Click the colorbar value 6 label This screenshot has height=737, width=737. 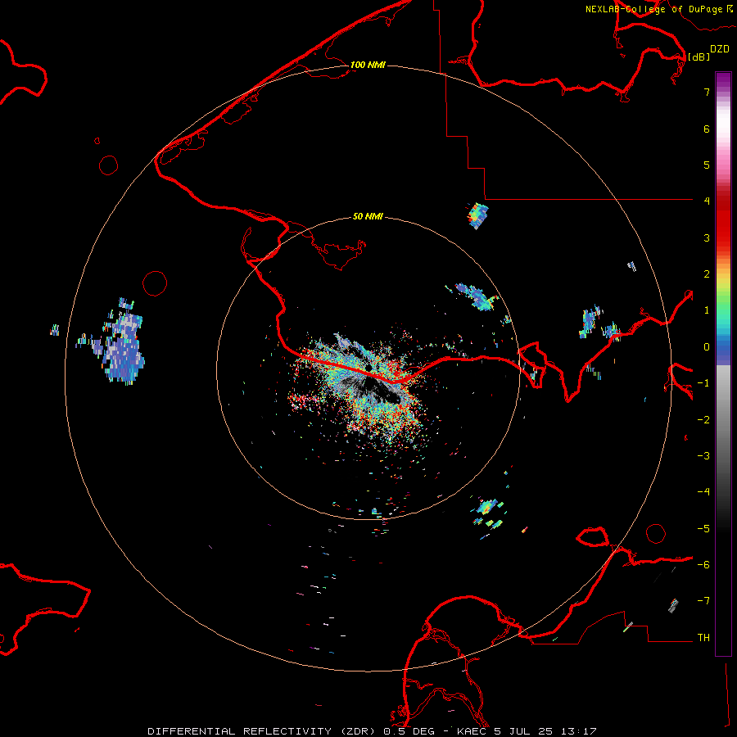tap(707, 129)
